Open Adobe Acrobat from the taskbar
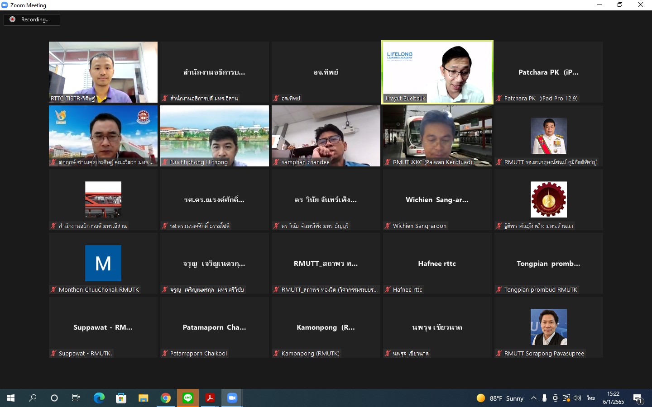The height and width of the screenshot is (407, 652). (210, 398)
